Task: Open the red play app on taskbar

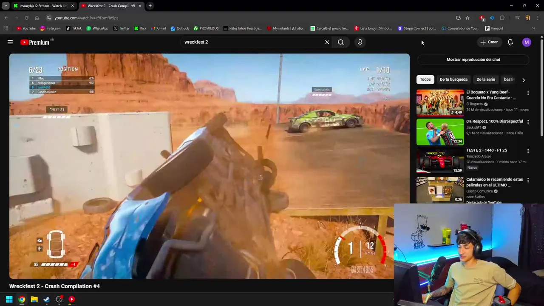Action: (71, 299)
